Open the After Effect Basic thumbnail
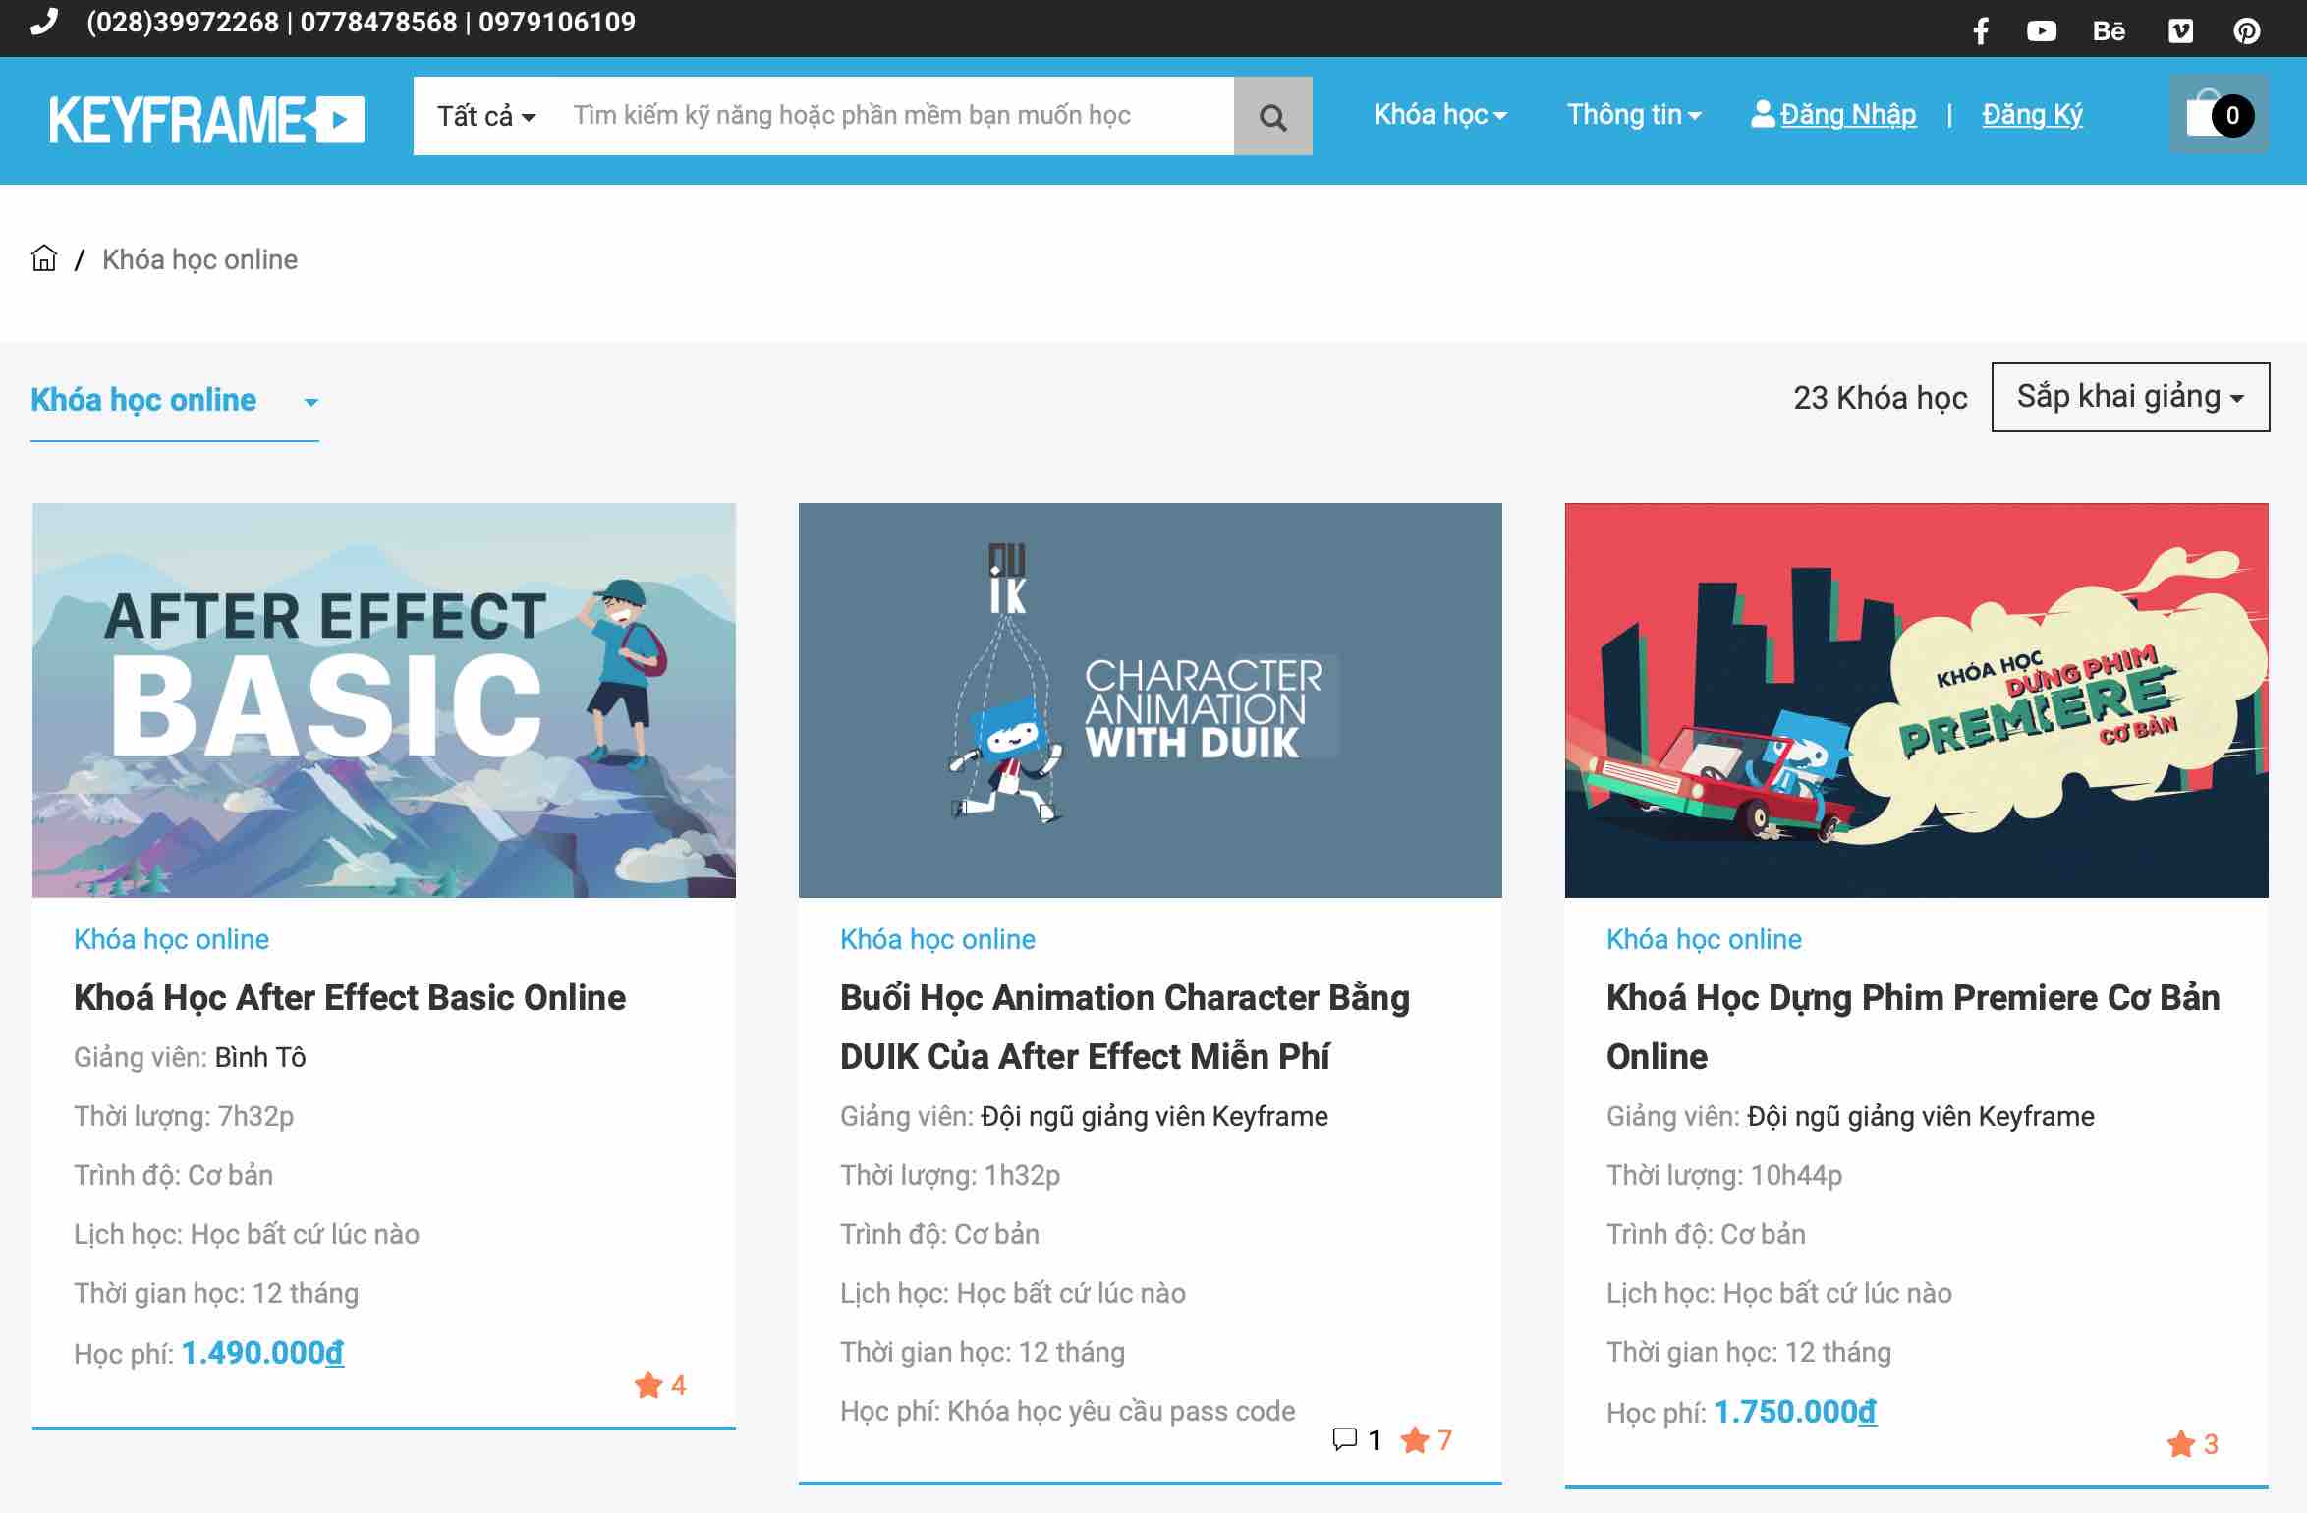Screen dimensions: 2307x1513 coord(384,700)
